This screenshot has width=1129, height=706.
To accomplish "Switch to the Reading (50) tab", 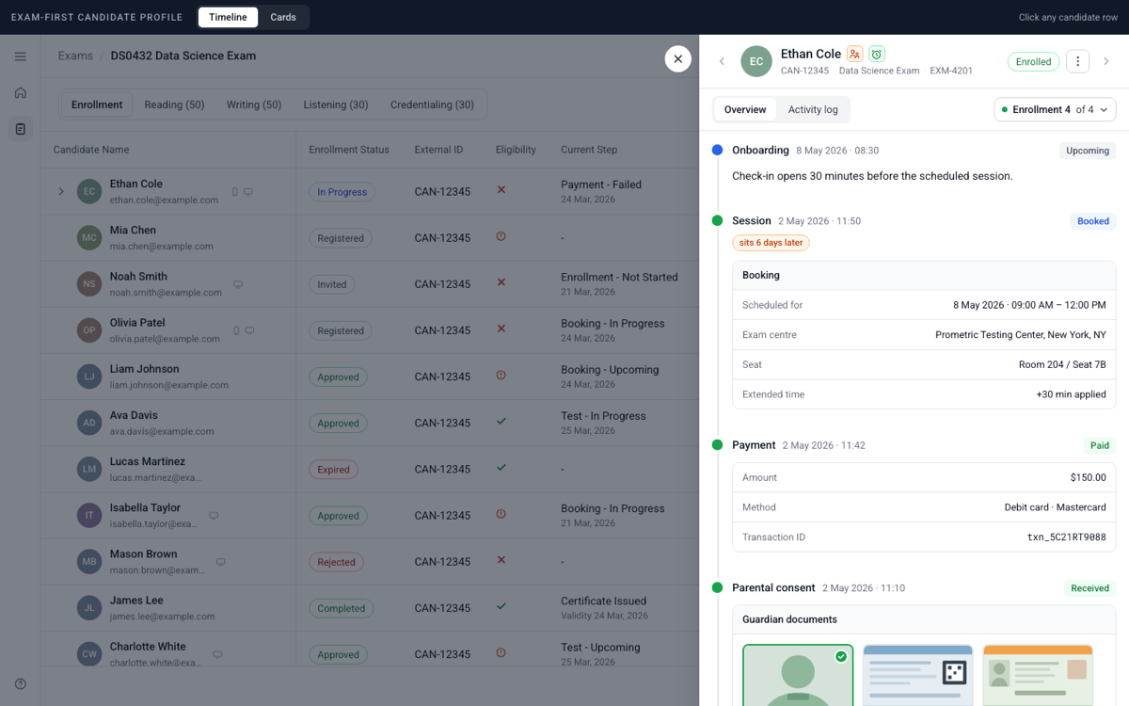I will tap(174, 104).
